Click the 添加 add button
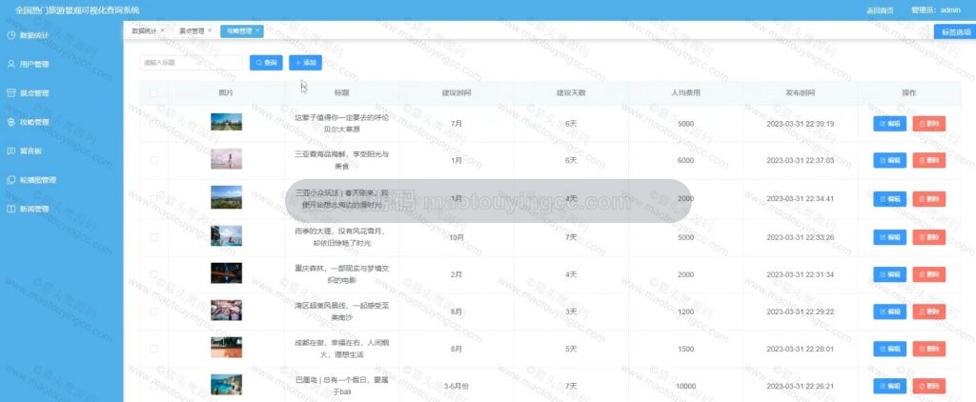976x402 pixels. pos(306,63)
